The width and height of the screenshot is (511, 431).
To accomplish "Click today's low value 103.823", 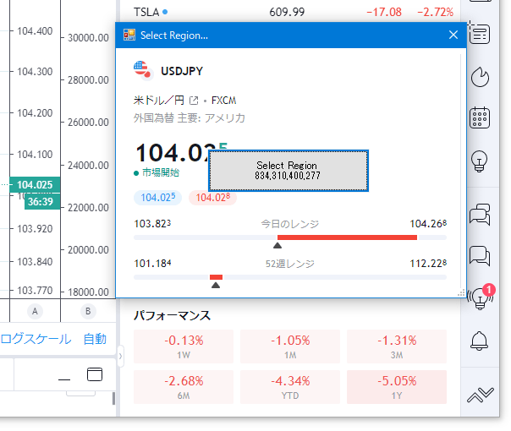I will 152,224.
